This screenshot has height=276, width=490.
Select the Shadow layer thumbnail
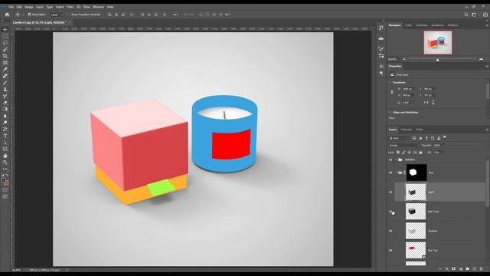click(x=416, y=231)
